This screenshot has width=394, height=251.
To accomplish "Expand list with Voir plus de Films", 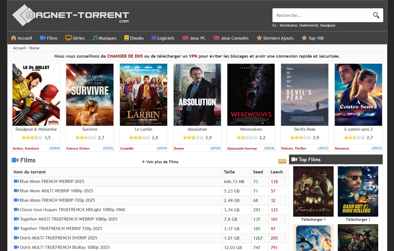I will (x=160, y=162).
